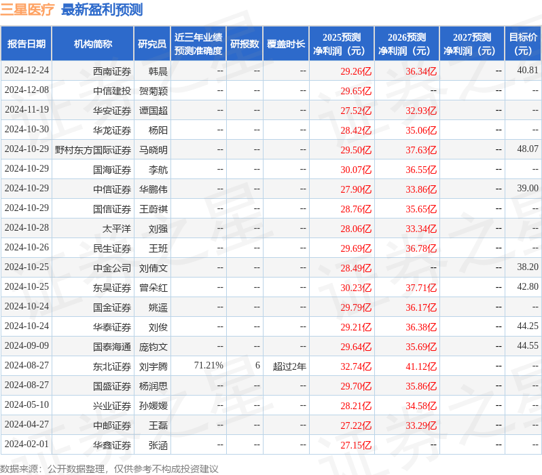
Task: Click target price 44.55
Action: coord(528,346)
